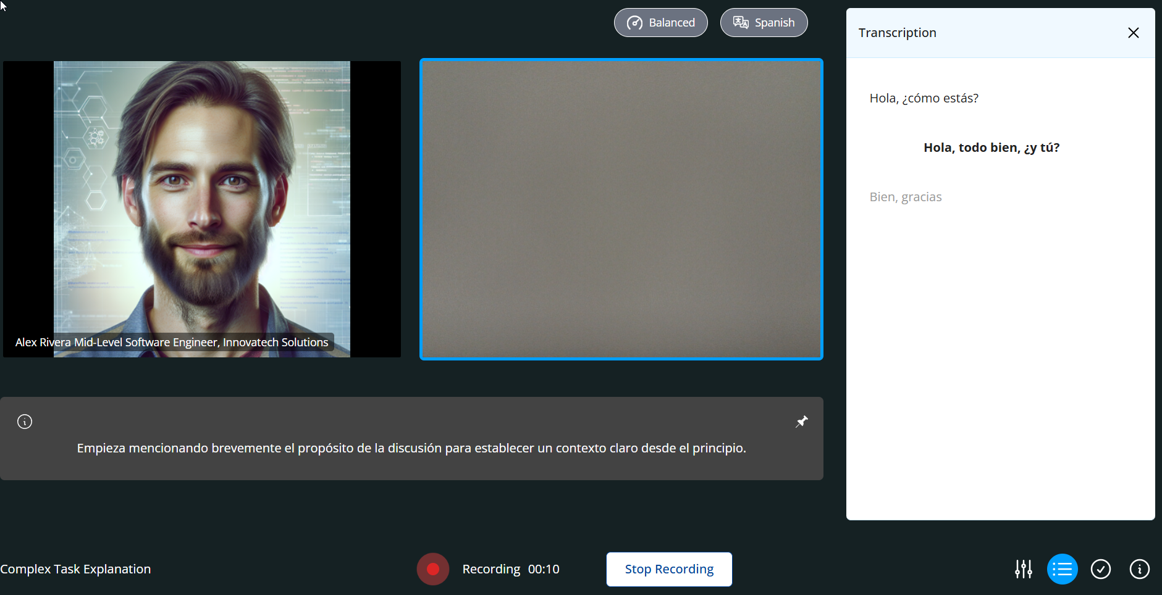Open the audio settings sliders icon
The width and height of the screenshot is (1162, 595).
point(1023,569)
